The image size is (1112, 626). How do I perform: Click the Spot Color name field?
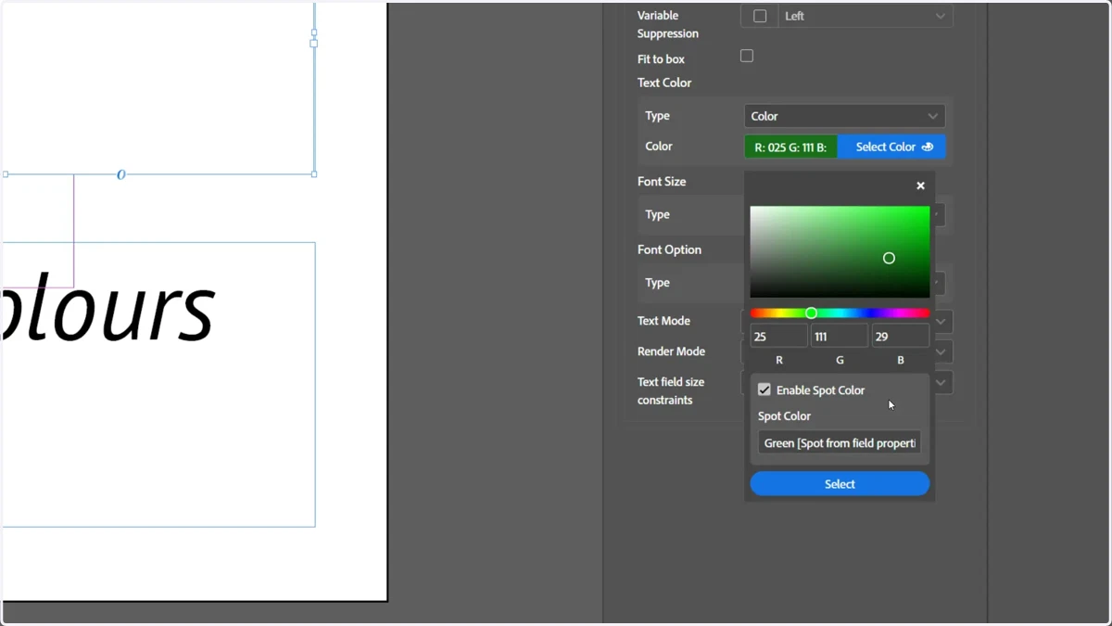pyautogui.click(x=840, y=443)
